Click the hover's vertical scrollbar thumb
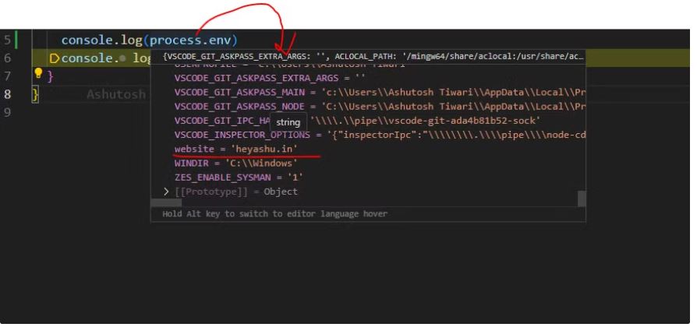This screenshot has width=697, height=327. (581, 198)
